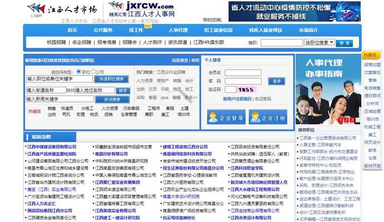Click the top 搜索 button
Image resolution: width=384 pixels, height=222 pixels.
344,43
